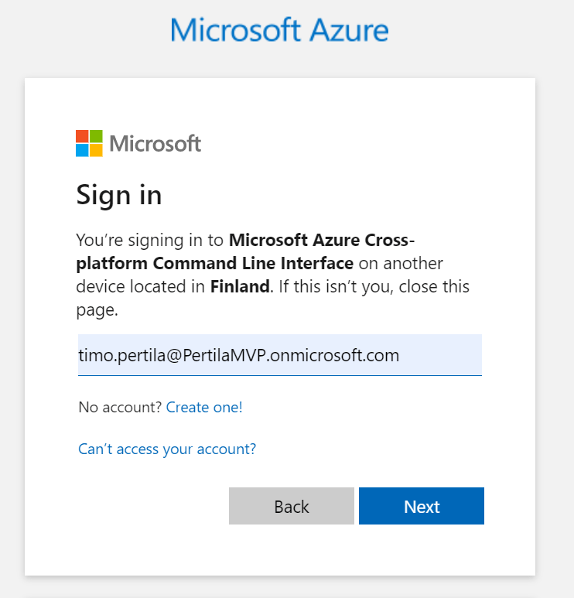Open Can't access your account? link

[167, 449]
